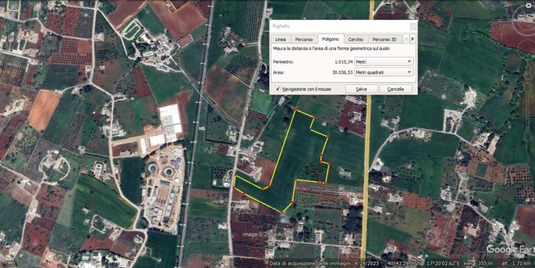This screenshot has width=535, height=268.
Task: Toggle Navigazione con il mouse checkbox
Action: point(278,89)
